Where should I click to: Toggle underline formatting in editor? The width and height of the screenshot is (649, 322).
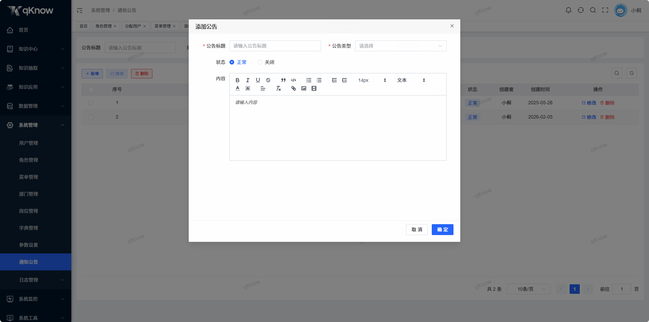click(x=258, y=80)
